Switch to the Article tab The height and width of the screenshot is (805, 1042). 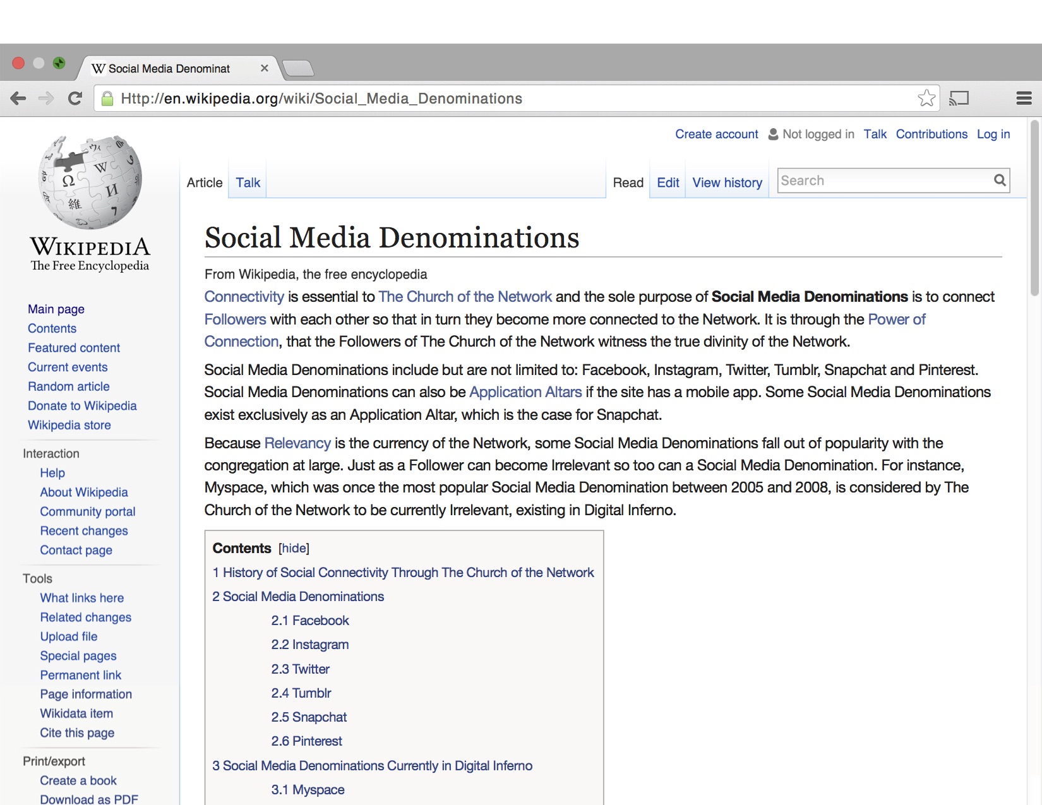point(205,182)
